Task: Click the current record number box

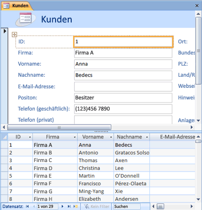Action: [47, 206]
